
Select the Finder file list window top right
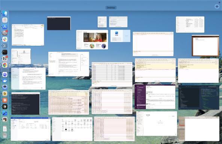[x=190, y=24]
